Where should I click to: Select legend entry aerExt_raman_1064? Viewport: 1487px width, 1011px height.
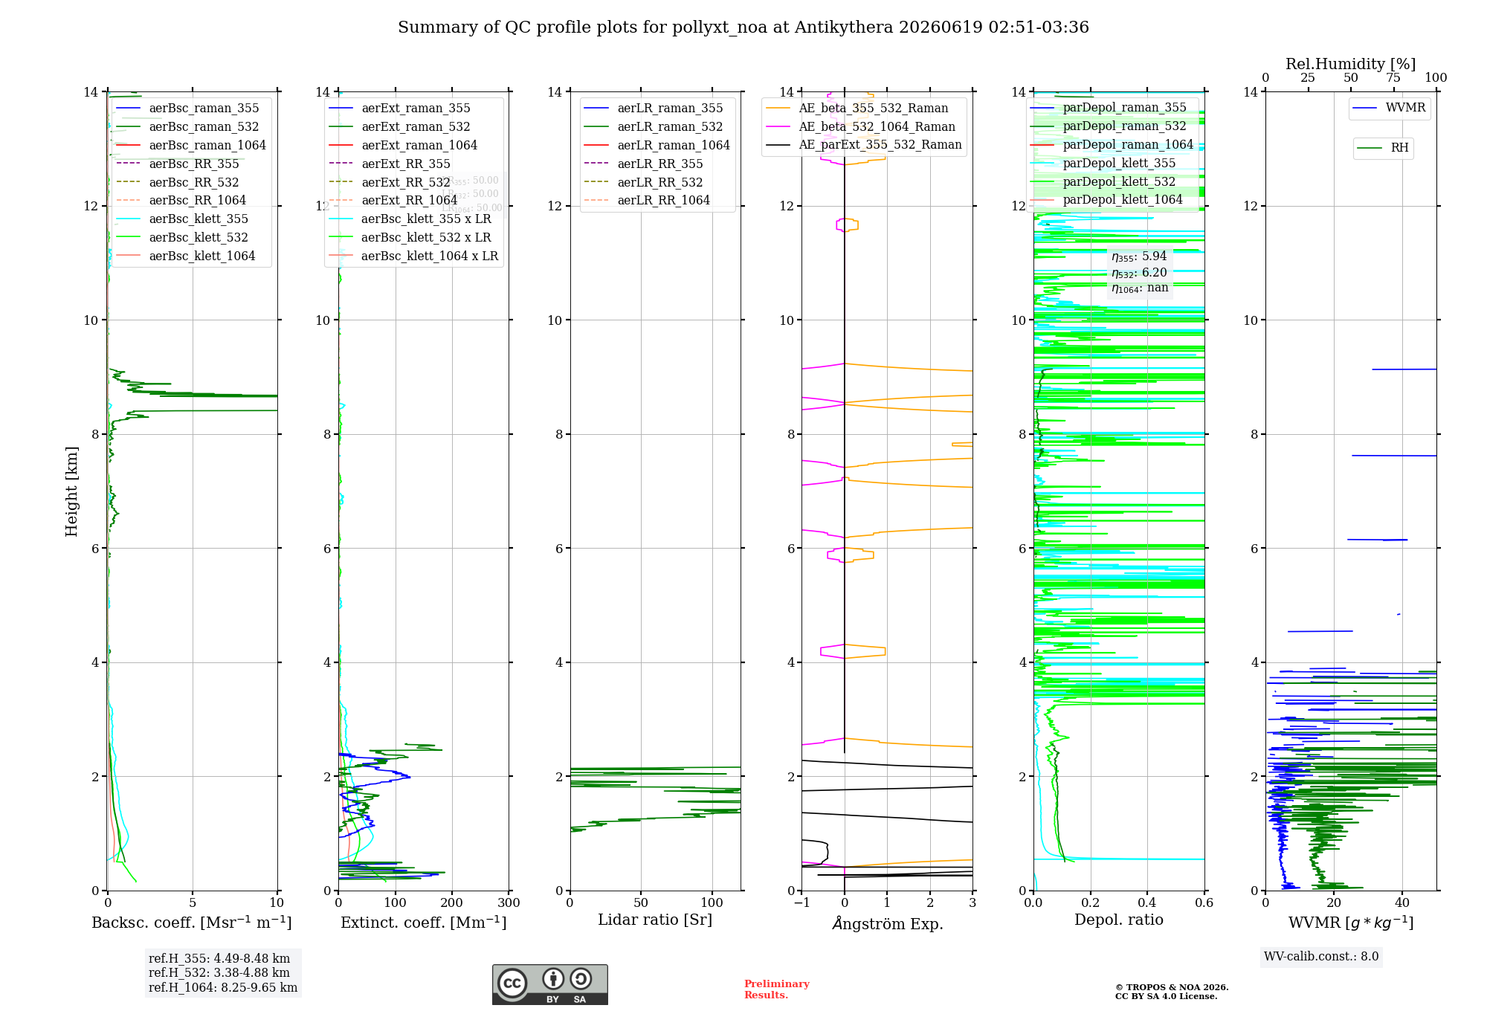click(403, 146)
